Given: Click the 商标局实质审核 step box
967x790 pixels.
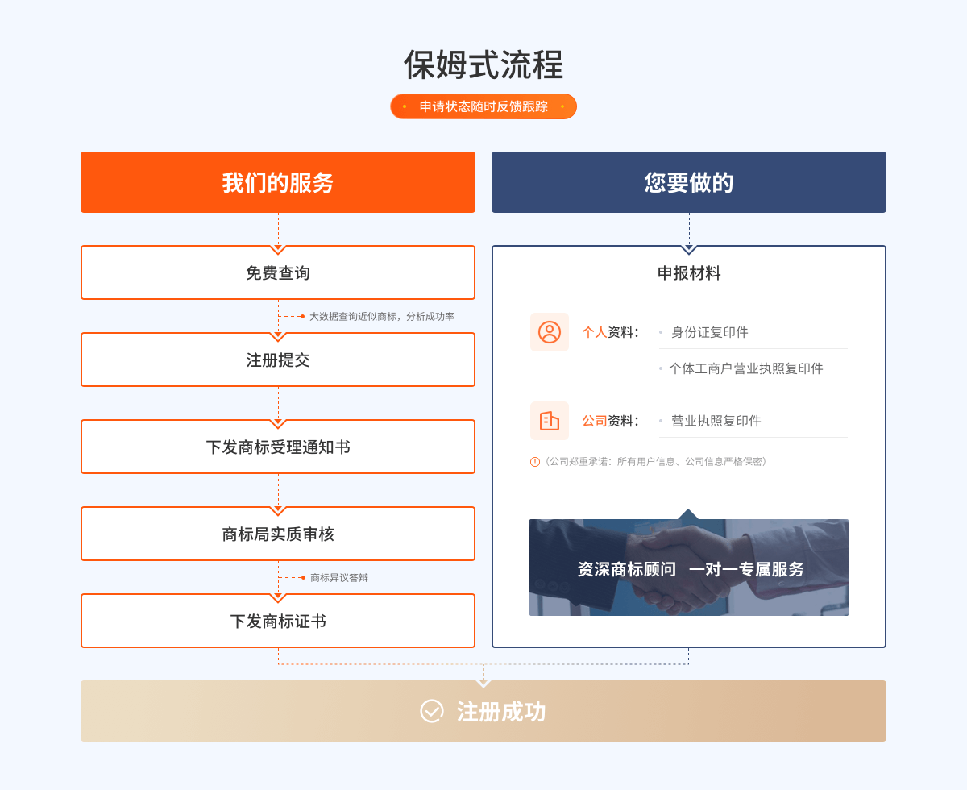Looking at the screenshot, I should 278,534.
